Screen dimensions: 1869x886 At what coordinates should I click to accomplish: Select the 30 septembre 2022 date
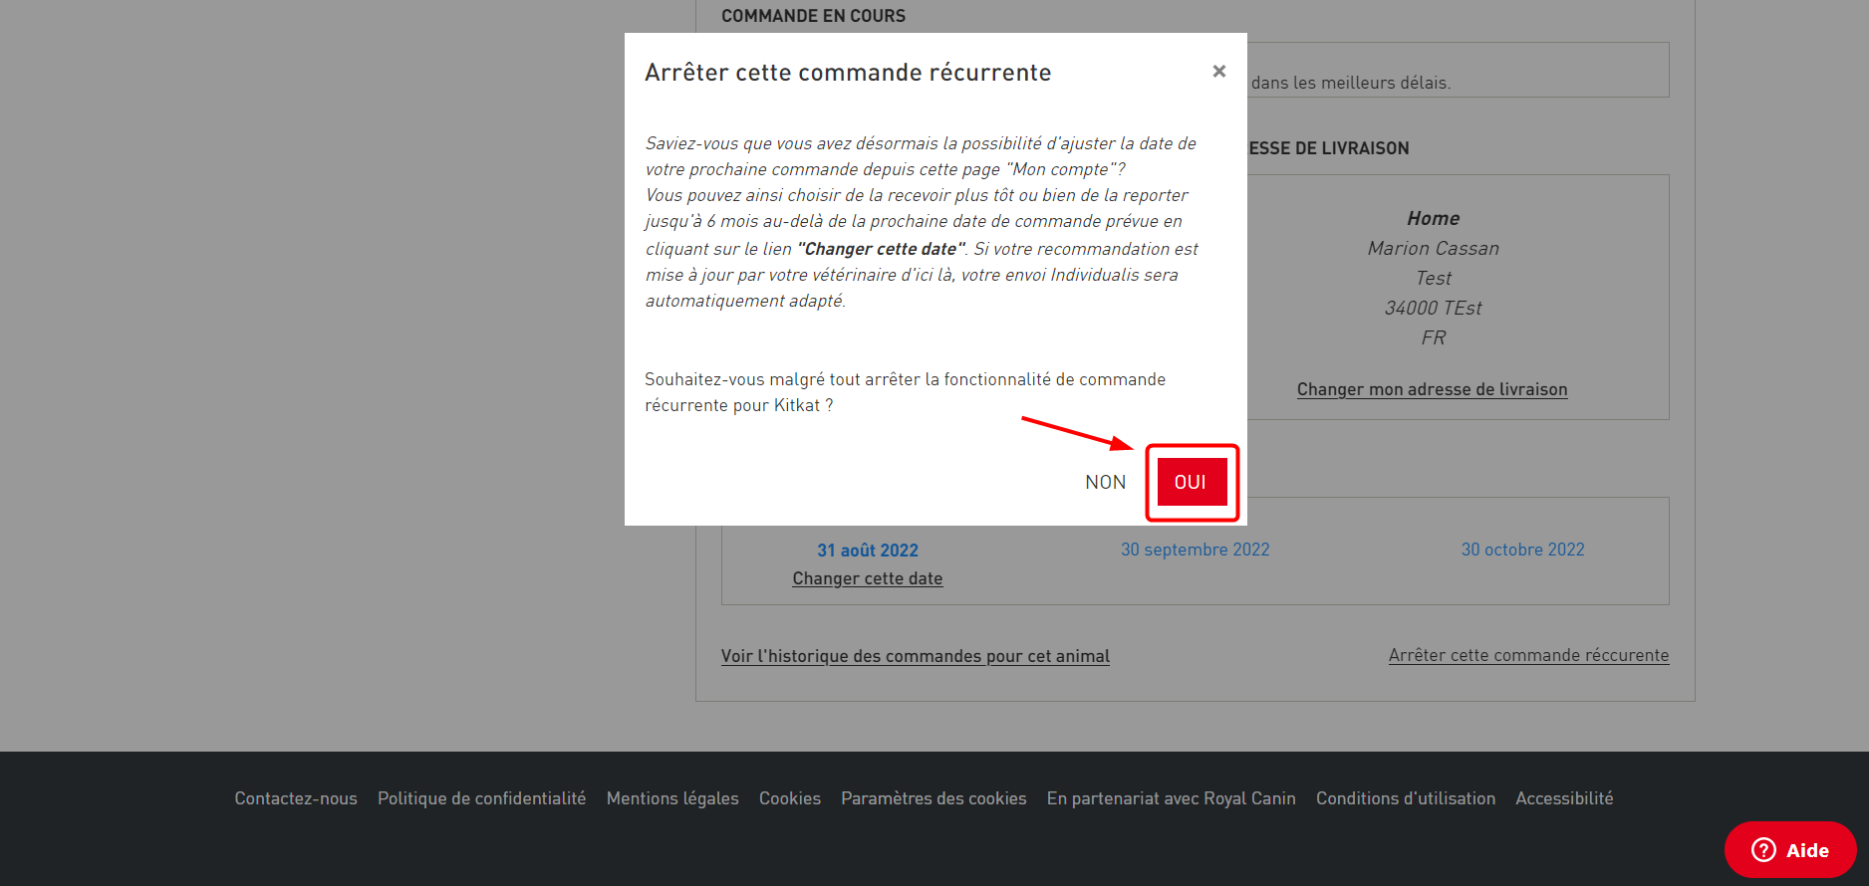tap(1195, 550)
